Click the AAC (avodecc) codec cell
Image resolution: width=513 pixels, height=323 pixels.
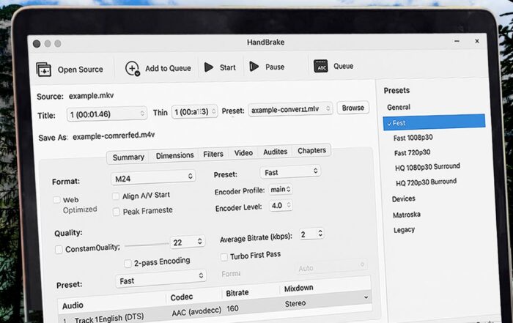(196, 311)
